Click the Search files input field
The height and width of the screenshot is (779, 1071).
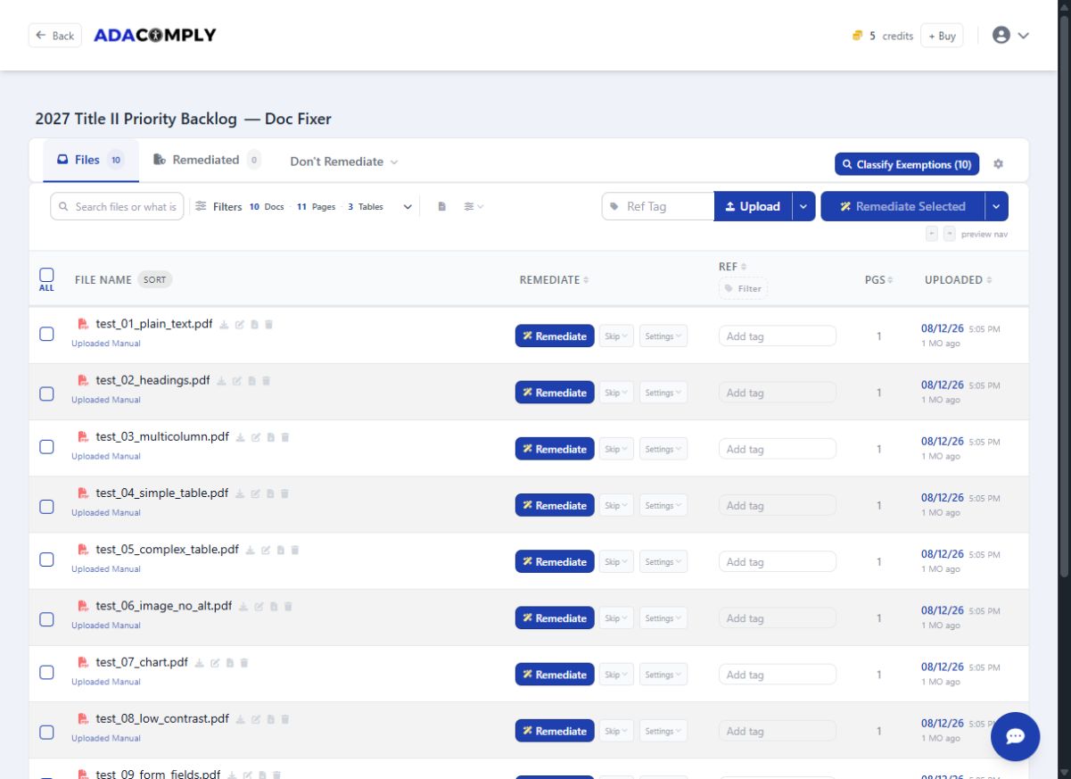pos(117,206)
